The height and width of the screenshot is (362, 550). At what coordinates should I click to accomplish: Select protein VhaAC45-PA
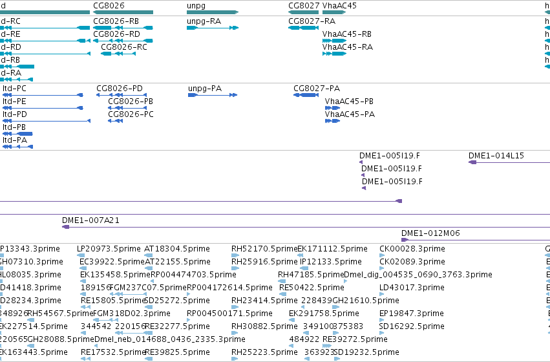click(350, 114)
